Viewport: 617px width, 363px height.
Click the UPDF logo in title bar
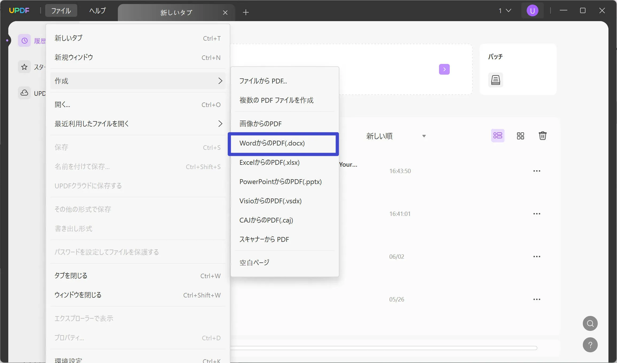19,10
